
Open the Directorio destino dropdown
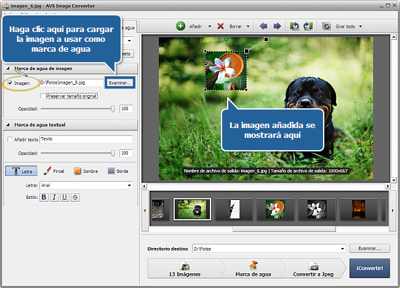(342, 249)
